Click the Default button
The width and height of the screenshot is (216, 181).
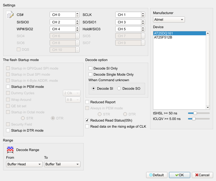(x=157, y=175)
